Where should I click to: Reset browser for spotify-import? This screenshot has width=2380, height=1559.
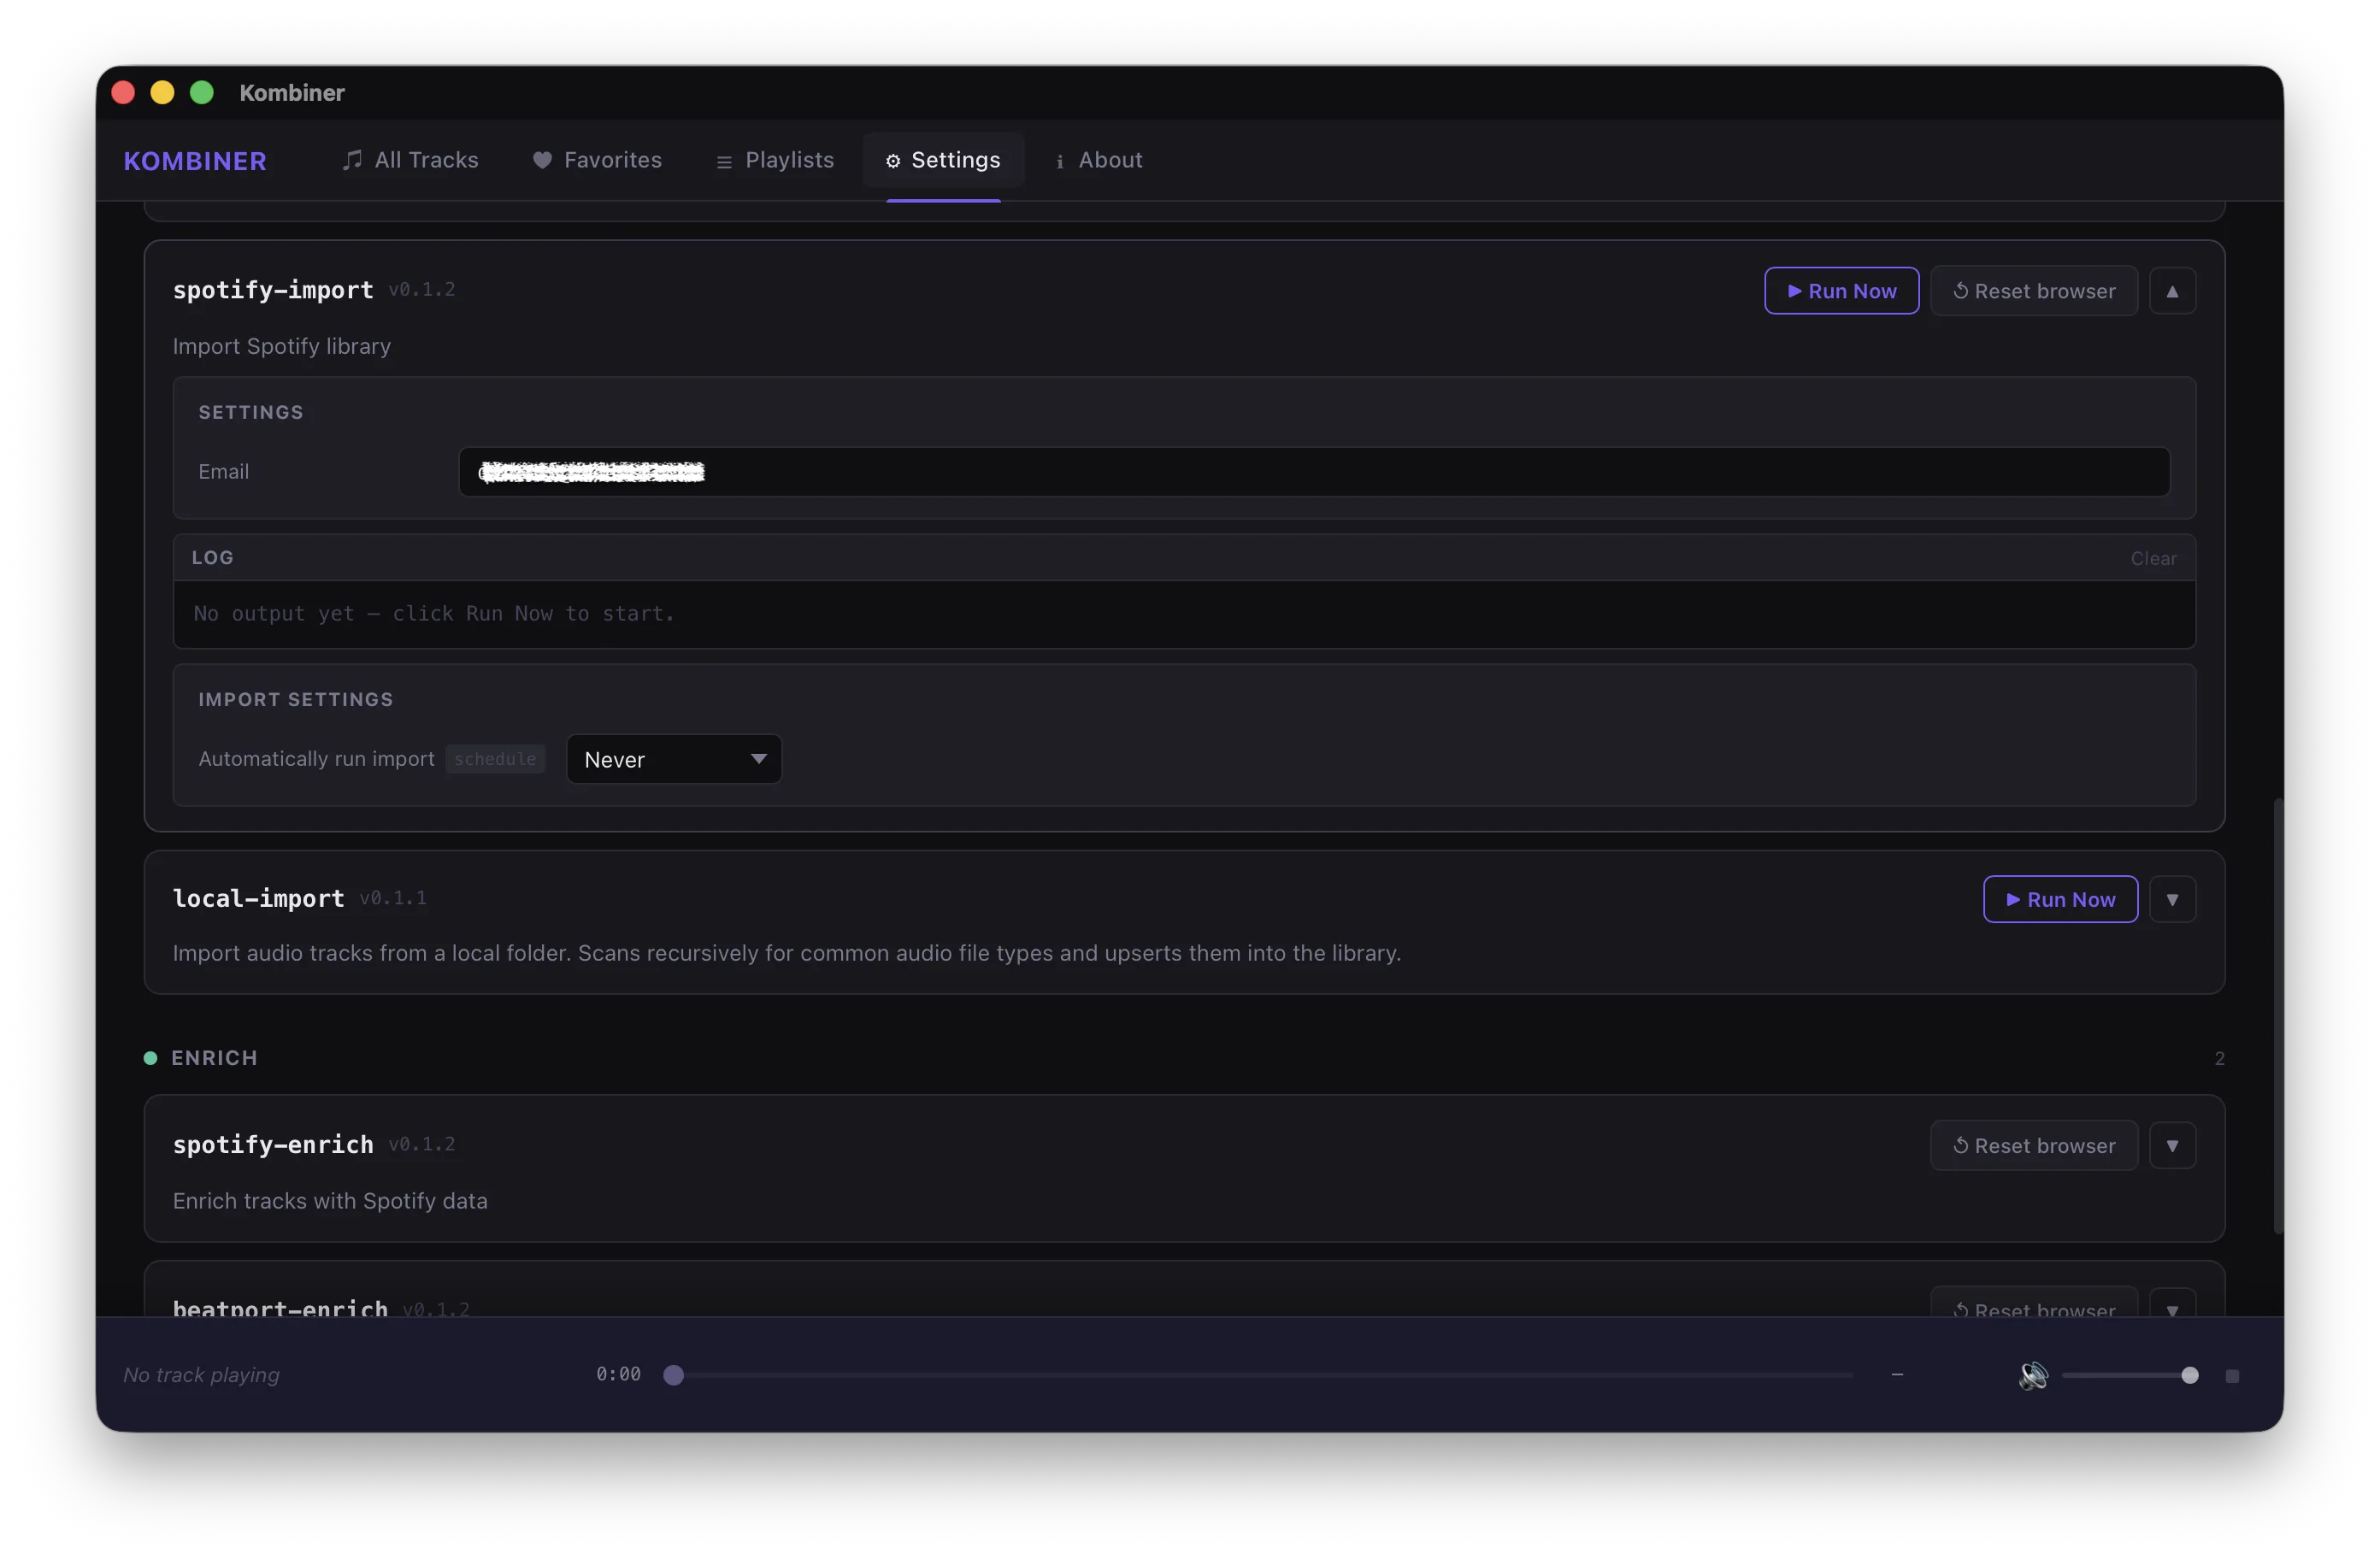tap(2034, 291)
